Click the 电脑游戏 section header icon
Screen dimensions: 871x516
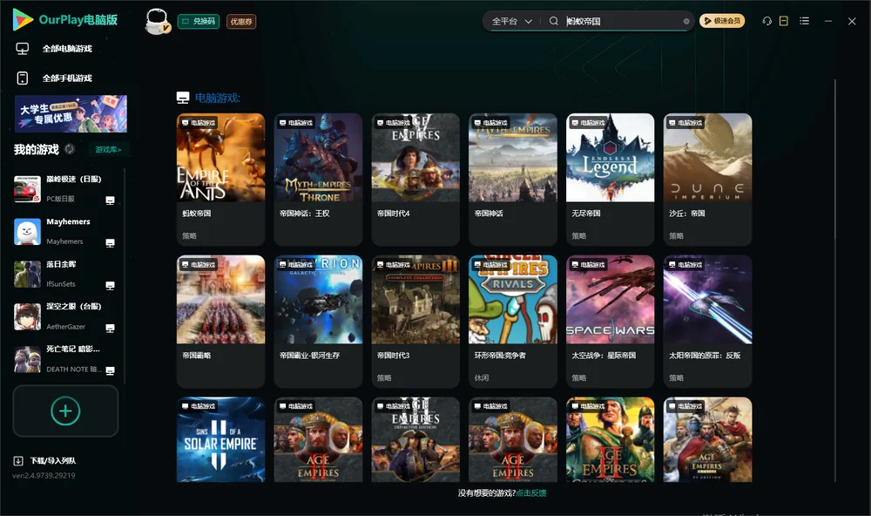coord(183,98)
